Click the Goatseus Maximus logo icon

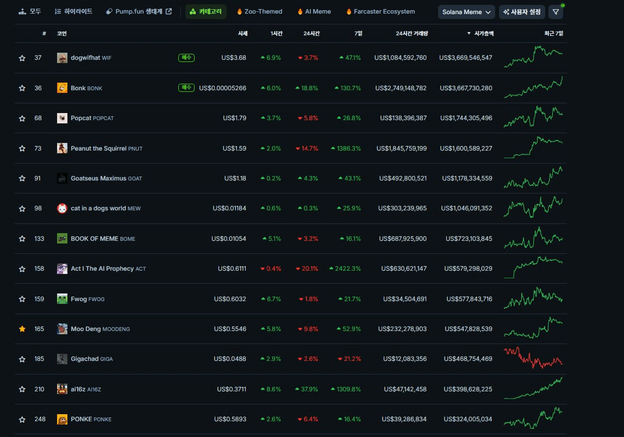coord(62,178)
